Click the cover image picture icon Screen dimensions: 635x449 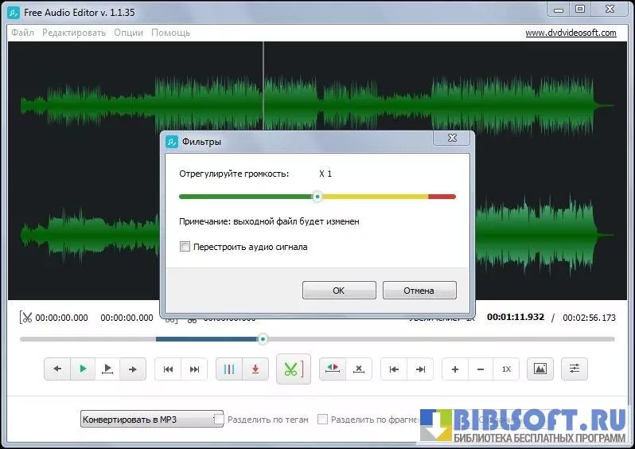pos(540,369)
